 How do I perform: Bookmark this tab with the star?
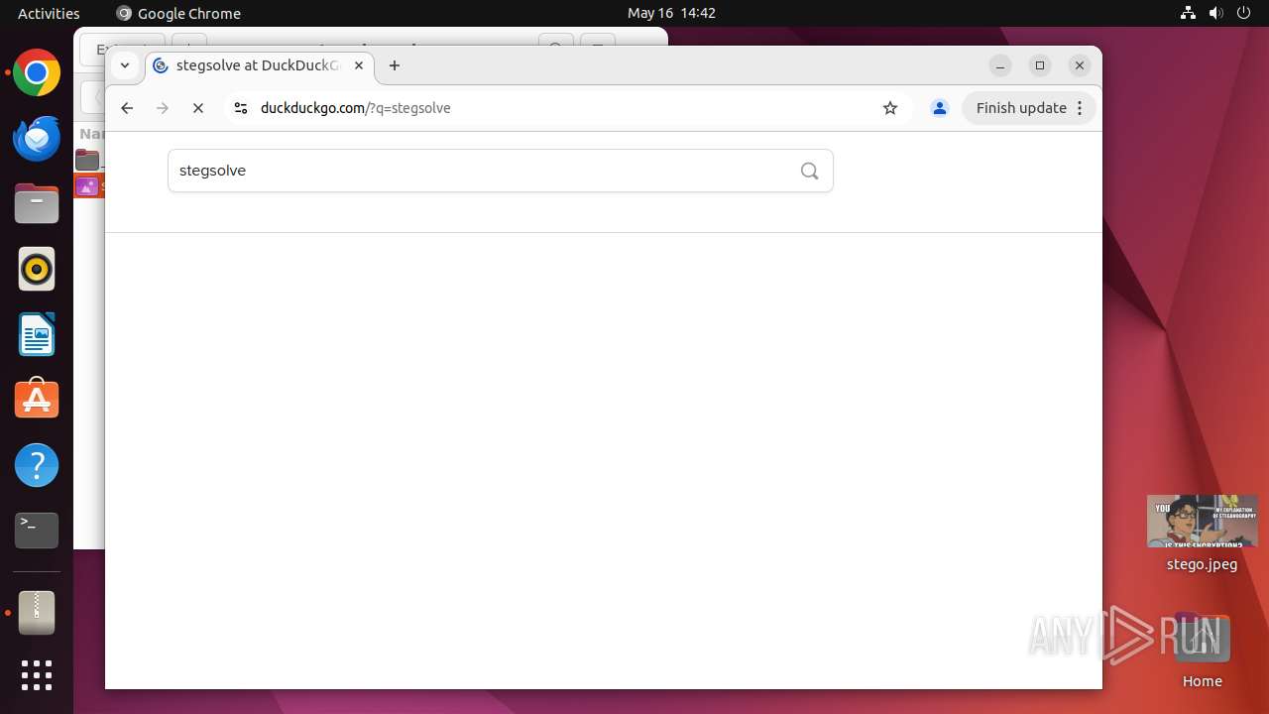click(890, 108)
